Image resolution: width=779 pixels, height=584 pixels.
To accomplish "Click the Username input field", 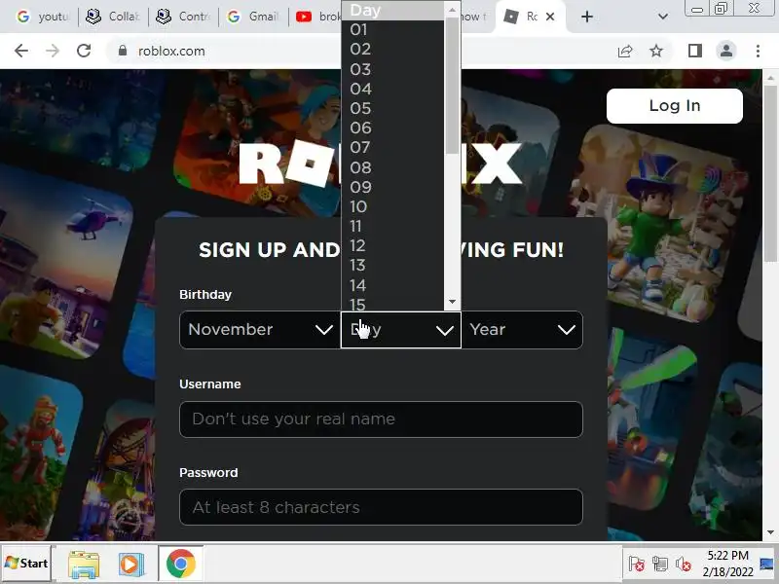I will click(x=381, y=420).
